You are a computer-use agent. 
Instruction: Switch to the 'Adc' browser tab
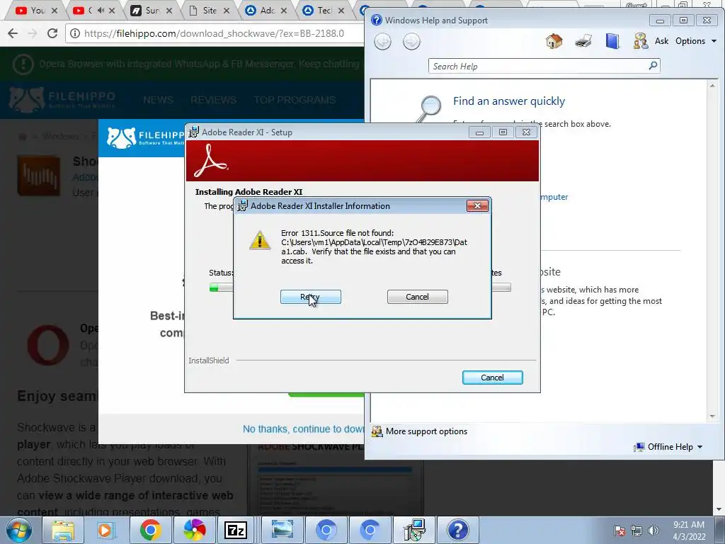point(266,11)
